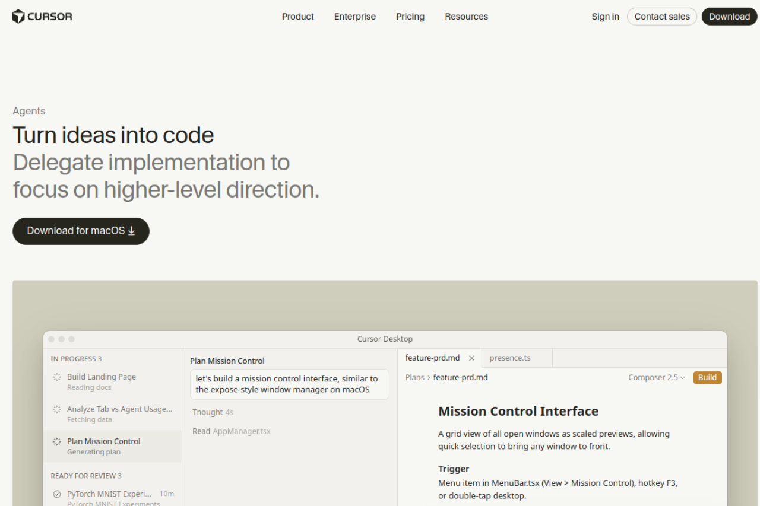Click the Mission Control Interface heading

518,411
